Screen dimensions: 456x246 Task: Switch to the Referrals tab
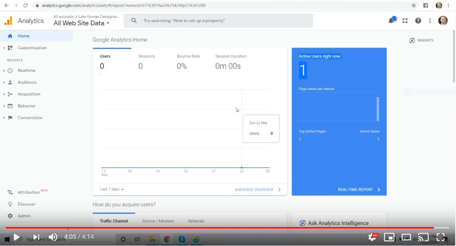[196, 221]
